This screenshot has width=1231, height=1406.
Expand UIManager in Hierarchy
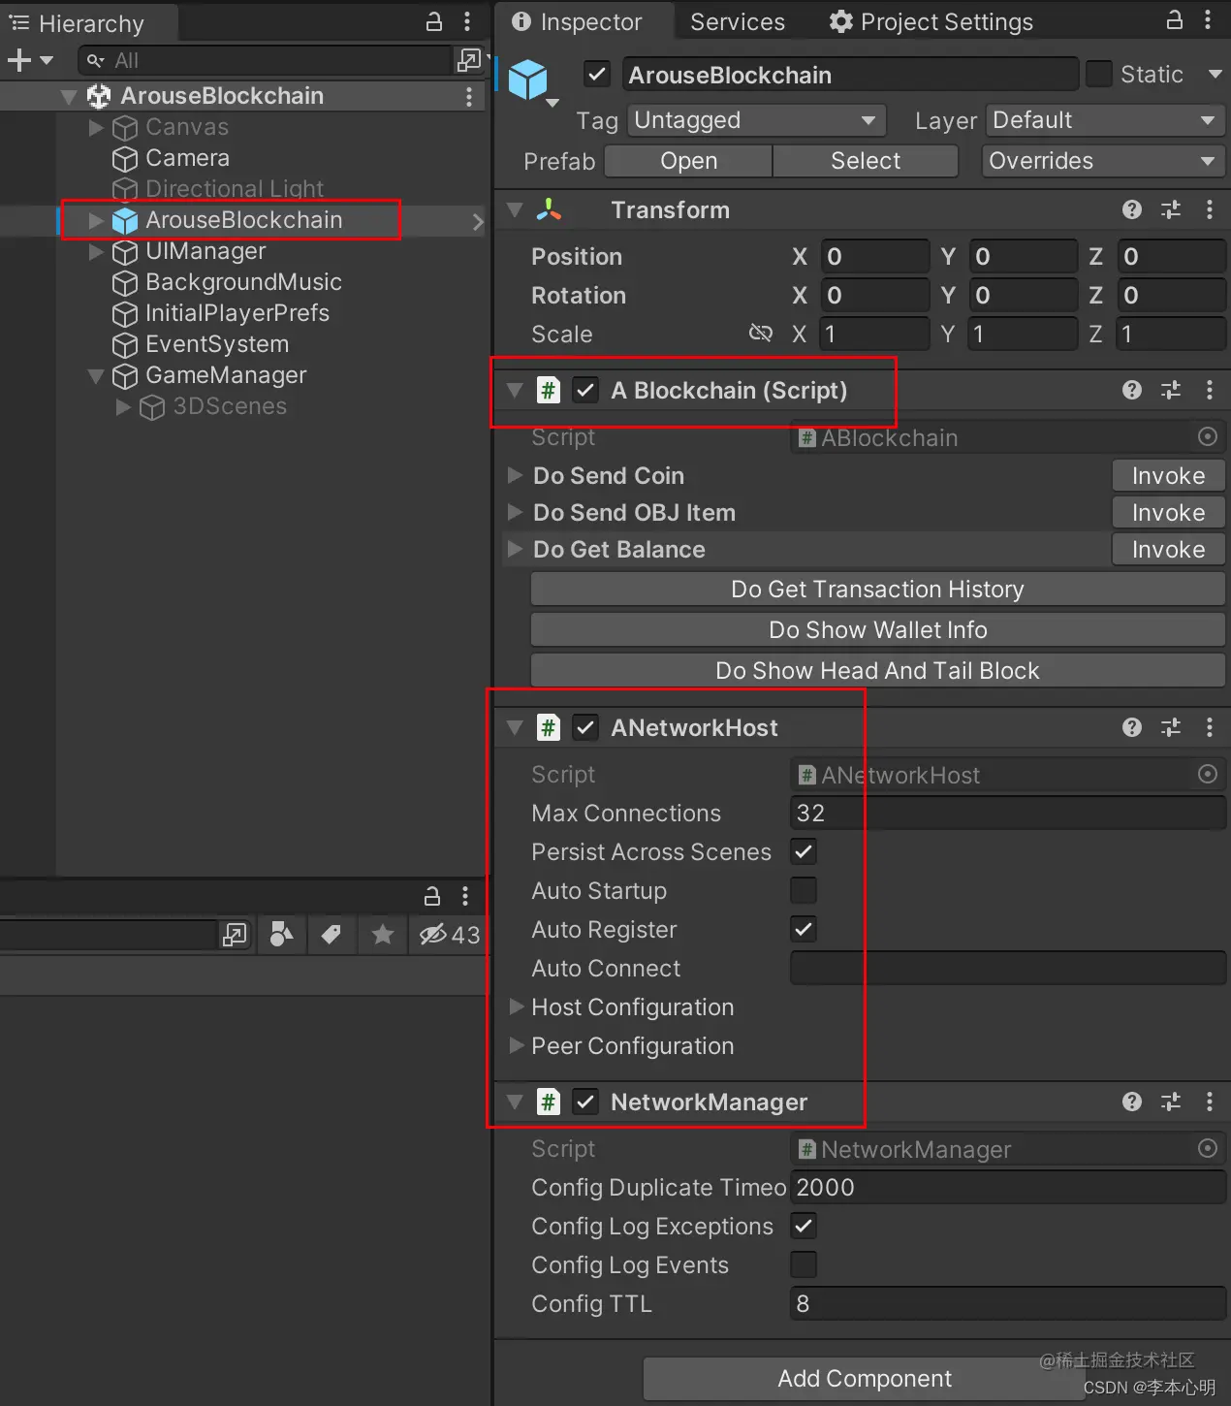tap(96, 251)
